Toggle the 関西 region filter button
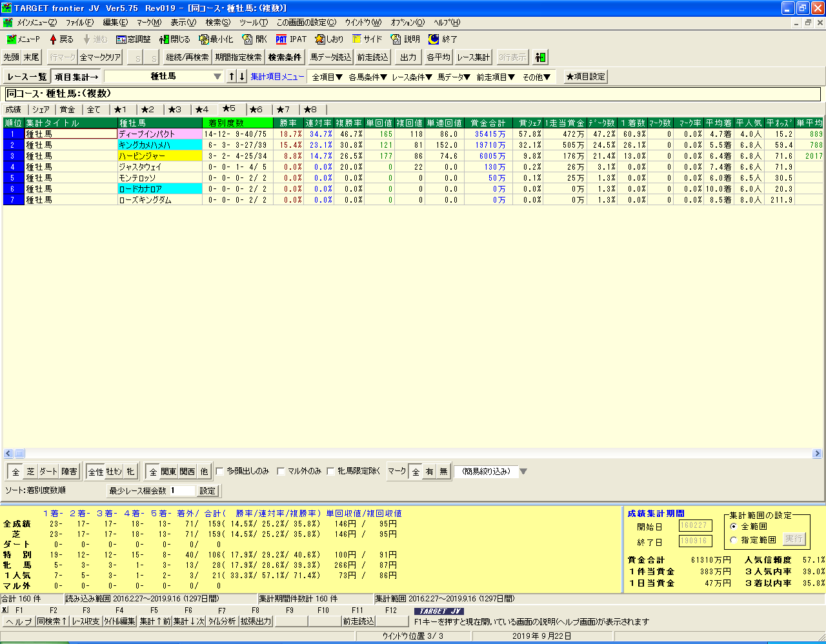The width and height of the screenshot is (826, 644). pos(187,472)
